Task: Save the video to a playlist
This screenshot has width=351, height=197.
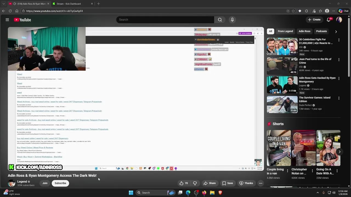Action: click(x=228, y=183)
